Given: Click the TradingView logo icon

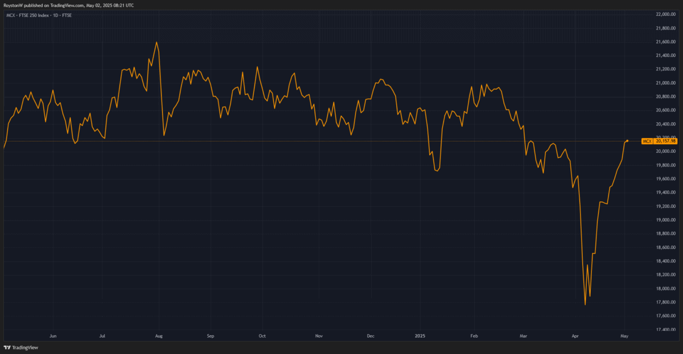Looking at the screenshot, I should (x=7, y=348).
